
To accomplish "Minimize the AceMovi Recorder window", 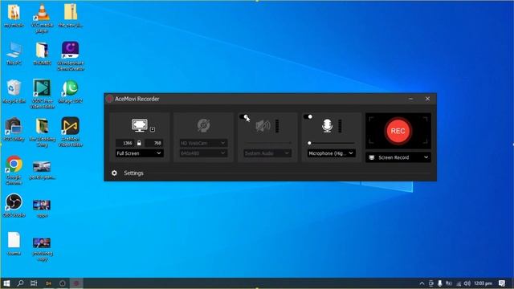I will (410, 99).
